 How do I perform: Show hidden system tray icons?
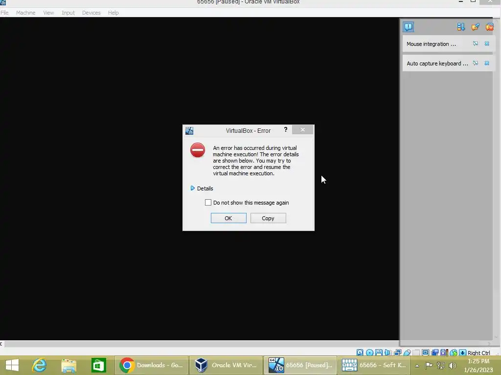pyautogui.click(x=417, y=366)
